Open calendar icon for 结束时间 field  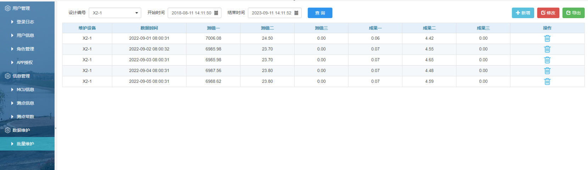click(x=296, y=13)
